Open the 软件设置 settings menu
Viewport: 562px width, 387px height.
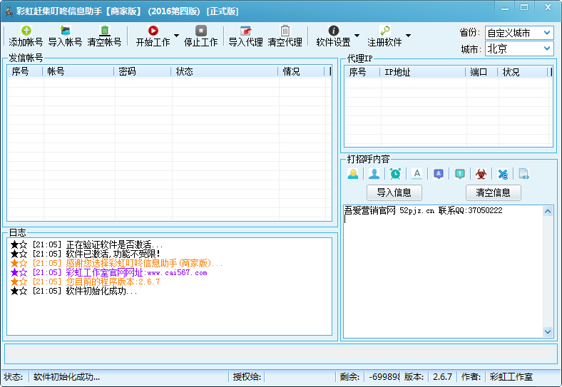pyautogui.click(x=333, y=36)
